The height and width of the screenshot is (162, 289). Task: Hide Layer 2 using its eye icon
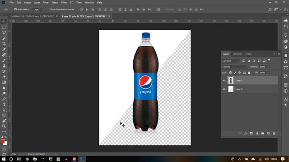tap(224, 89)
